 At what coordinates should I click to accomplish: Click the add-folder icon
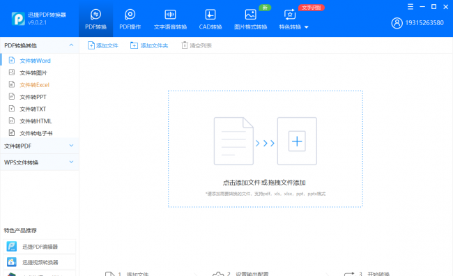tap(134, 45)
